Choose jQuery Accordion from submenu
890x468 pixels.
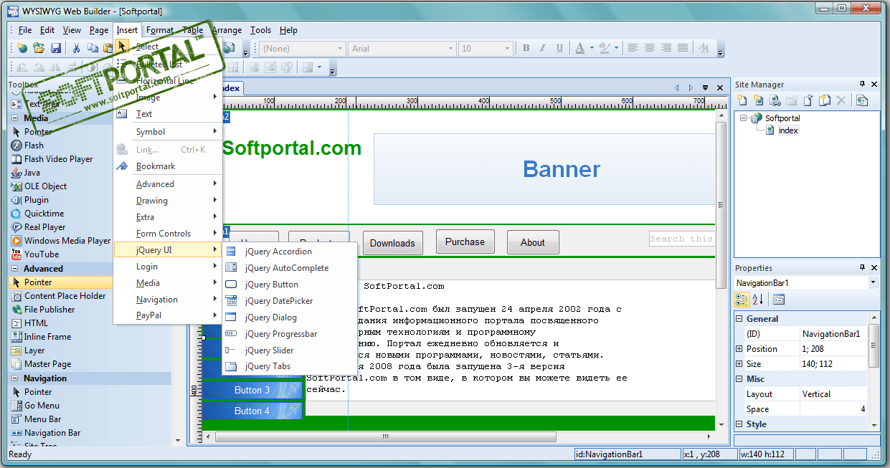coord(289,252)
